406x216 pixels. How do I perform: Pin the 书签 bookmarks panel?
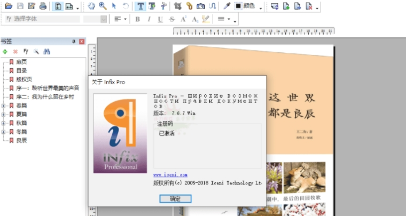pos(74,42)
